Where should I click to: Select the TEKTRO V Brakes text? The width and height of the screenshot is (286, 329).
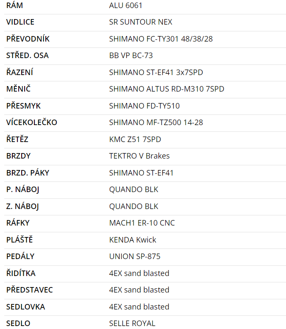(x=139, y=156)
